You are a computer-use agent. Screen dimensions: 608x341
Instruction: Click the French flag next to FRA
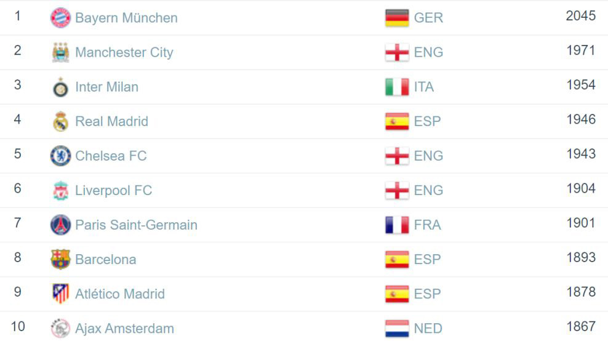coord(397,225)
